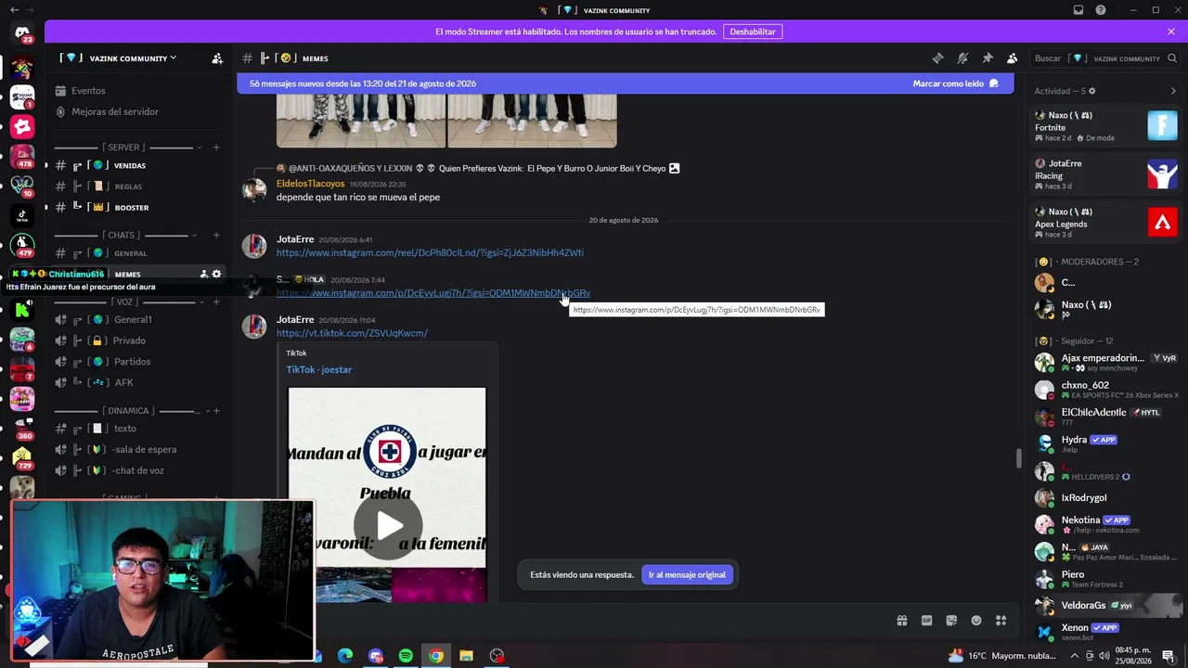Open the apps launcher icon in message bar
The width and height of the screenshot is (1188, 668).
(x=1001, y=621)
